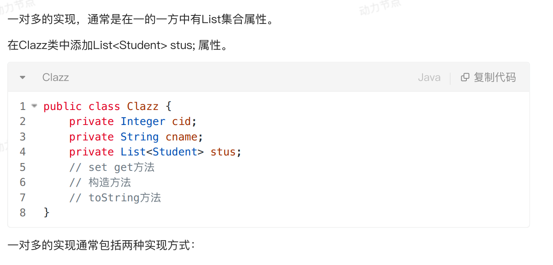Click line number 4 in gutter
This screenshot has height=265, width=553.
[23, 152]
